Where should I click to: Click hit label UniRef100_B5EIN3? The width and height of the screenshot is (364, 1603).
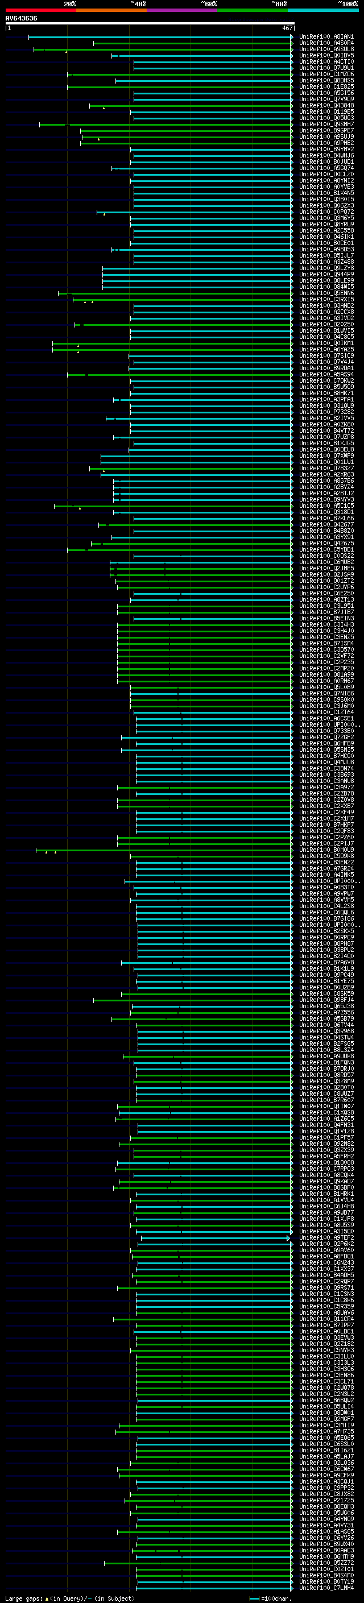326,619
